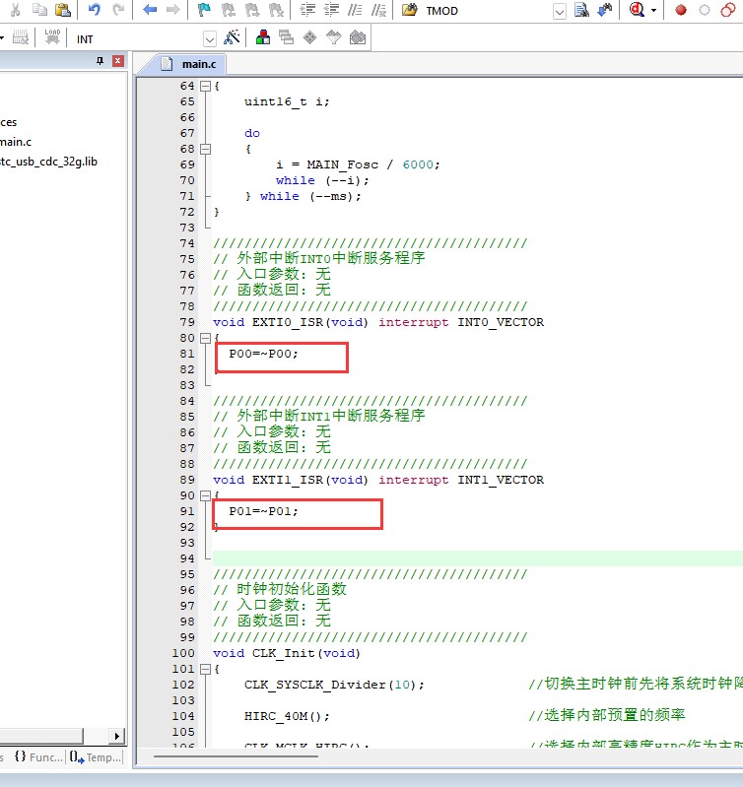This screenshot has height=787, width=743.
Task: Click the TMOD find text field
Action: [487, 11]
